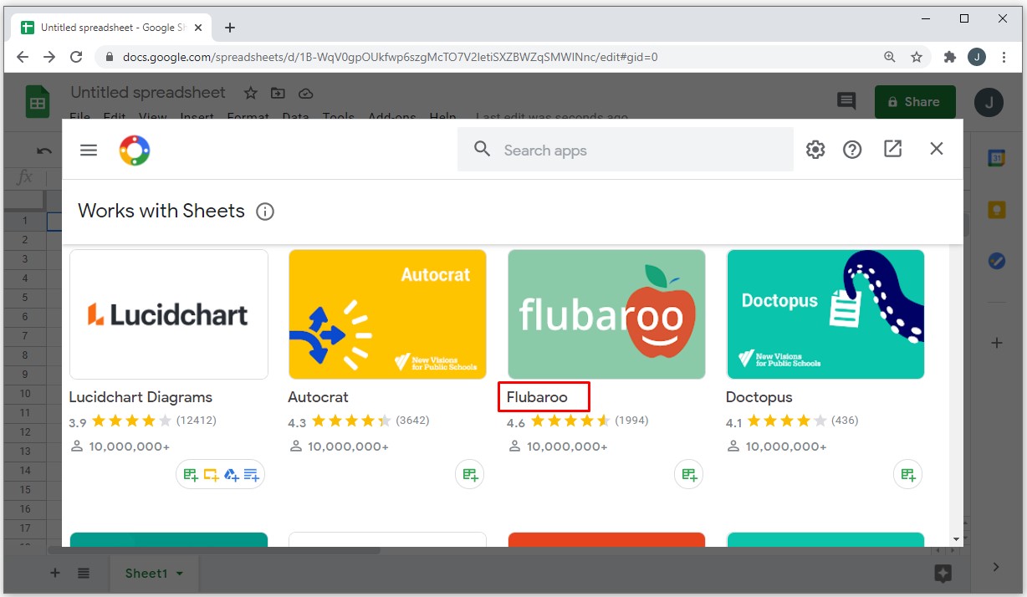Open Chrome extensions puzzle icon

coord(949,57)
